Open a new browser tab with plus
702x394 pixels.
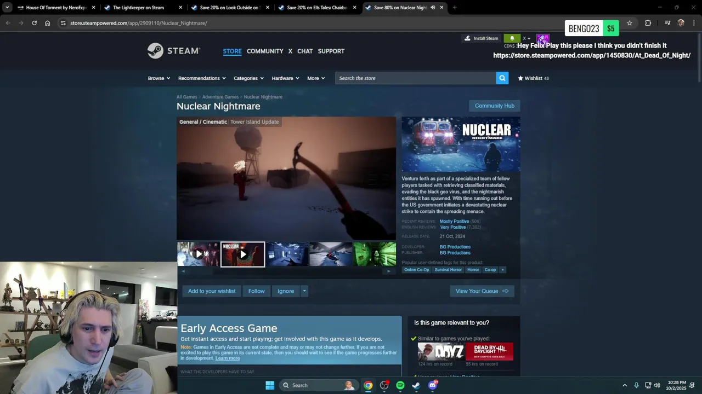[455, 8]
